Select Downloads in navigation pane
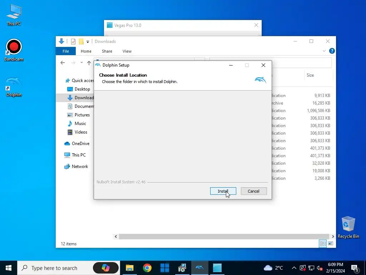Viewport: 366px width, 275px height. tap(80, 98)
